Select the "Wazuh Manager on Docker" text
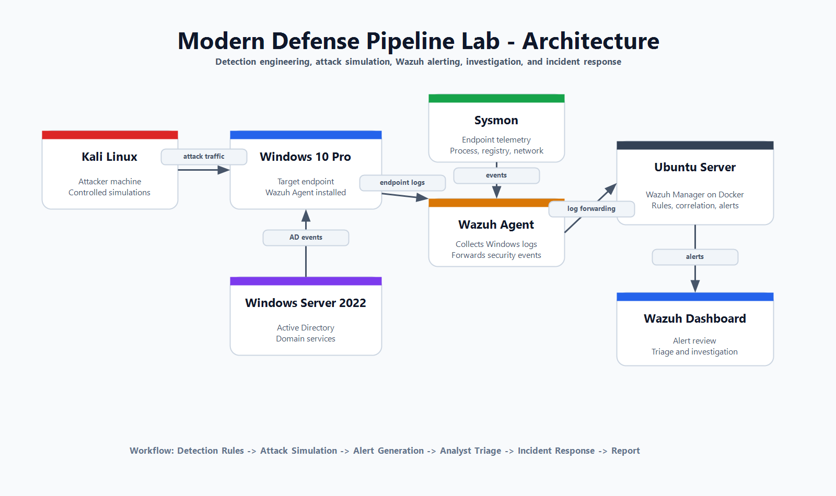 (695, 195)
